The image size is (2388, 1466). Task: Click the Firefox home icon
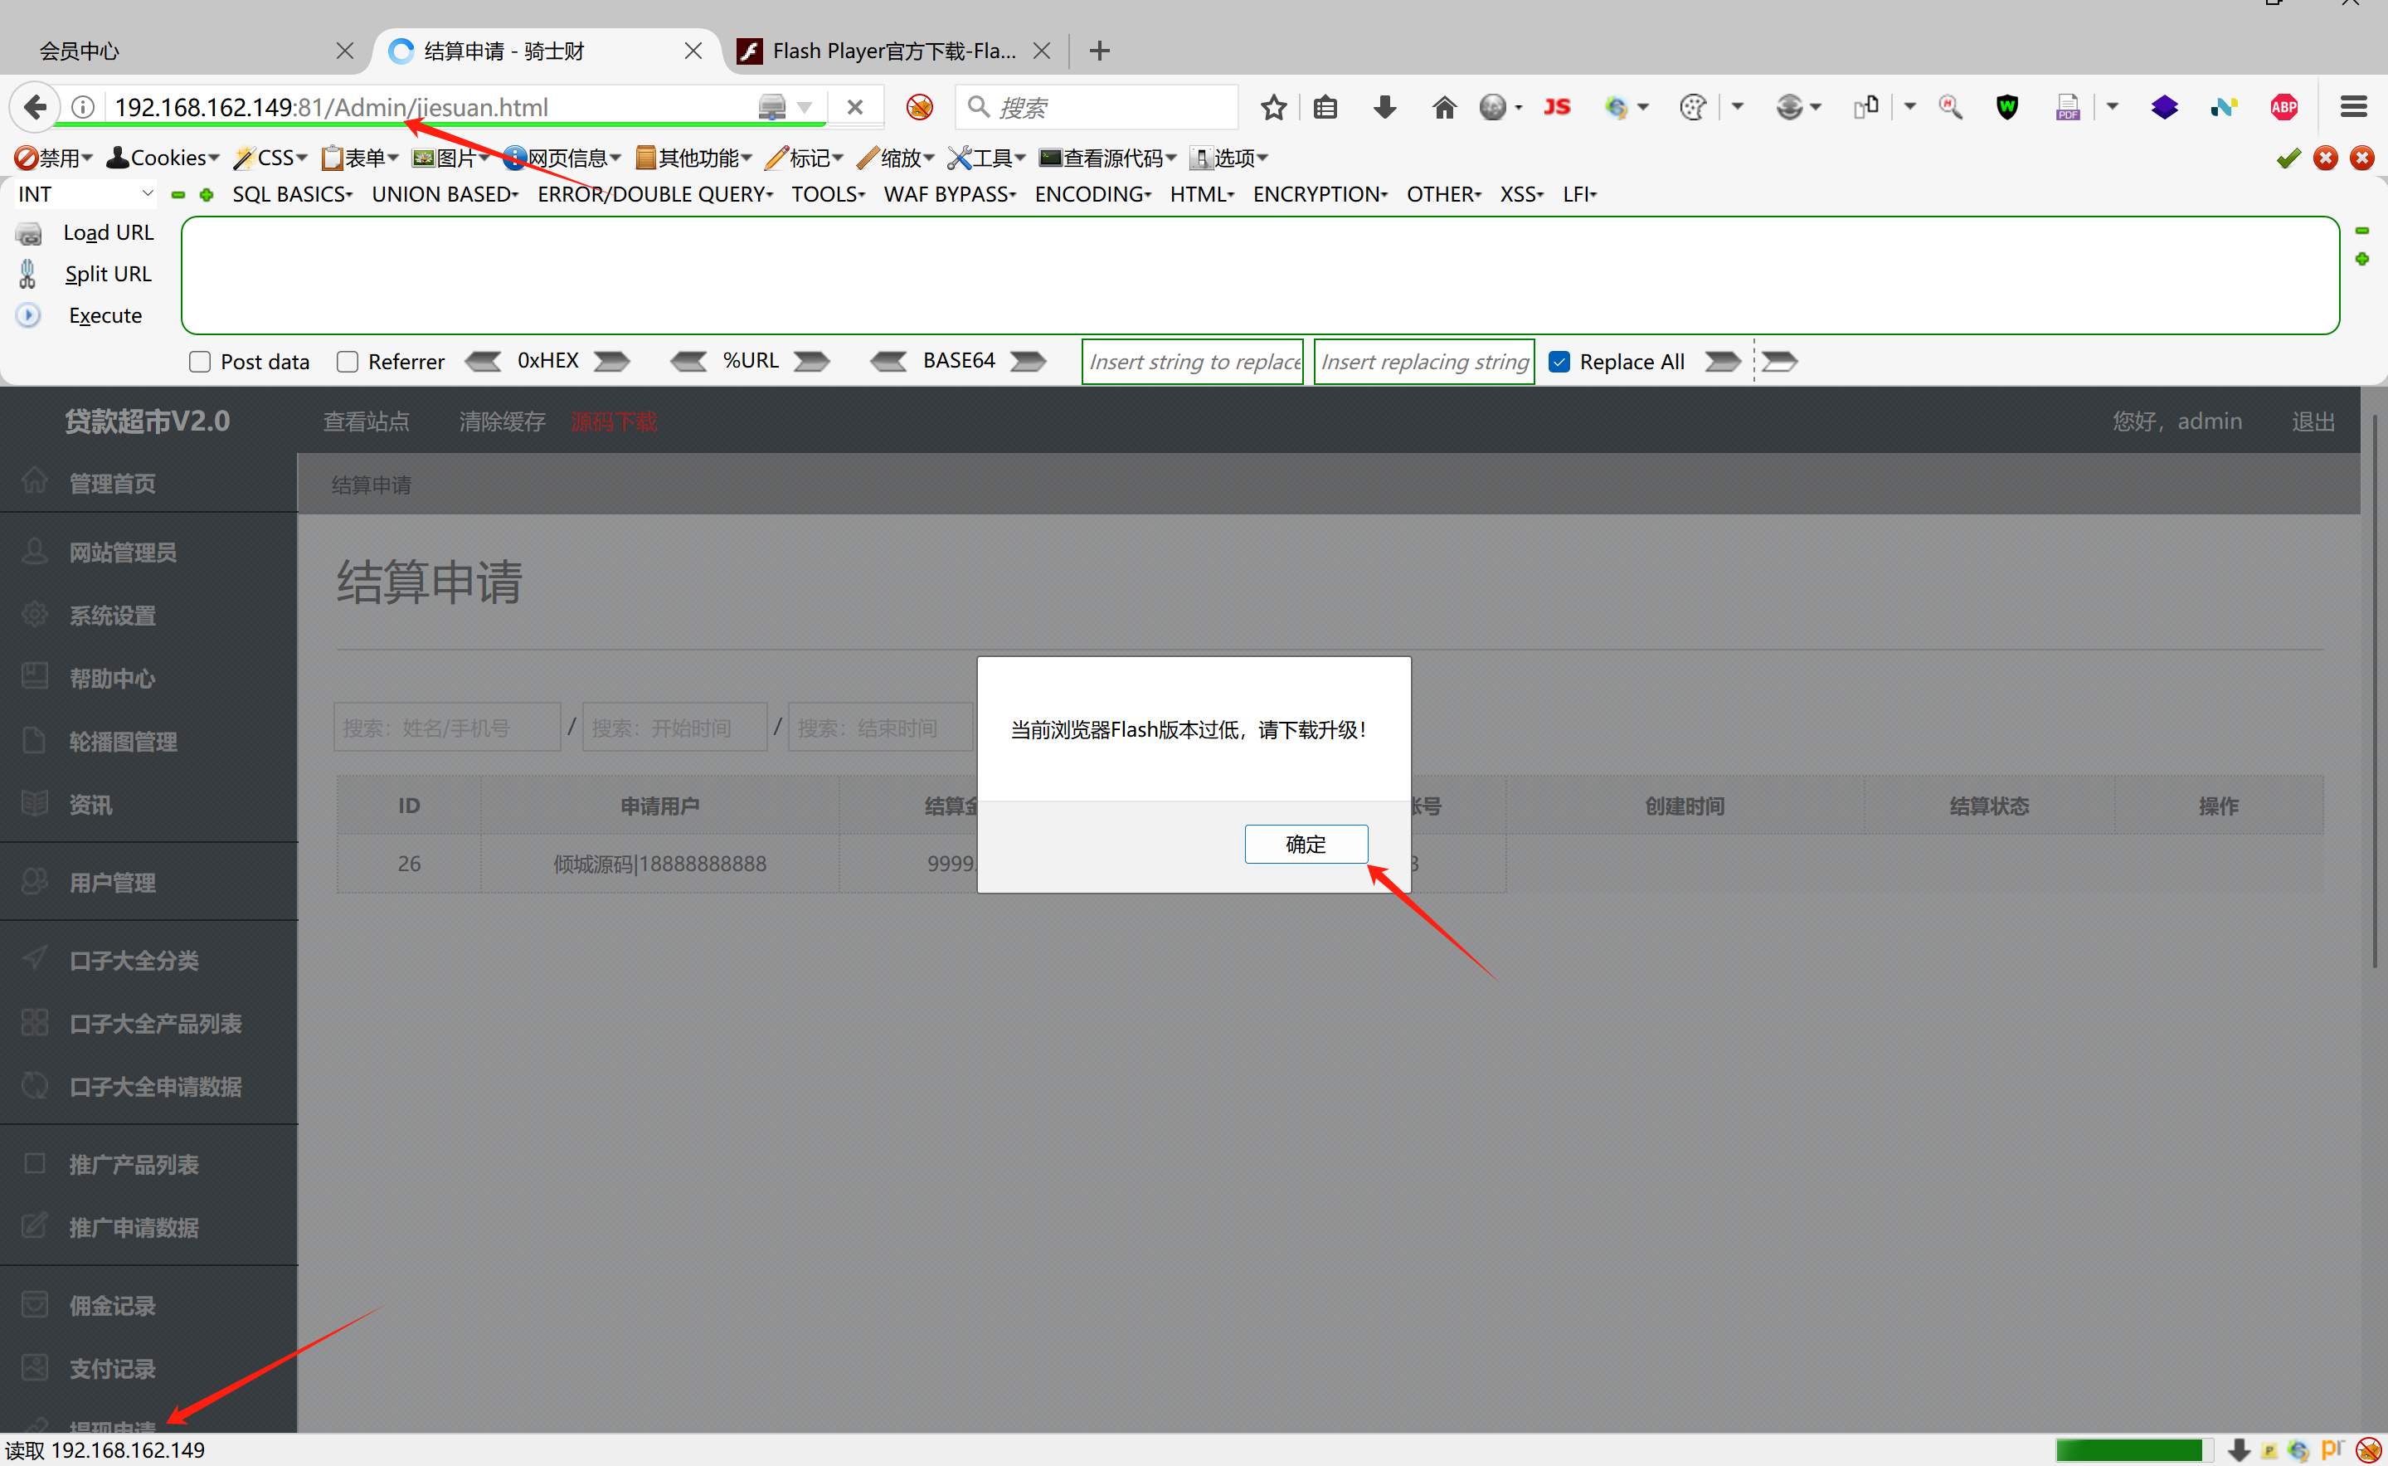(x=1444, y=107)
